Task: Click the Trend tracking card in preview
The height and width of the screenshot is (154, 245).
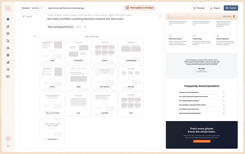Action: (x=202, y=40)
